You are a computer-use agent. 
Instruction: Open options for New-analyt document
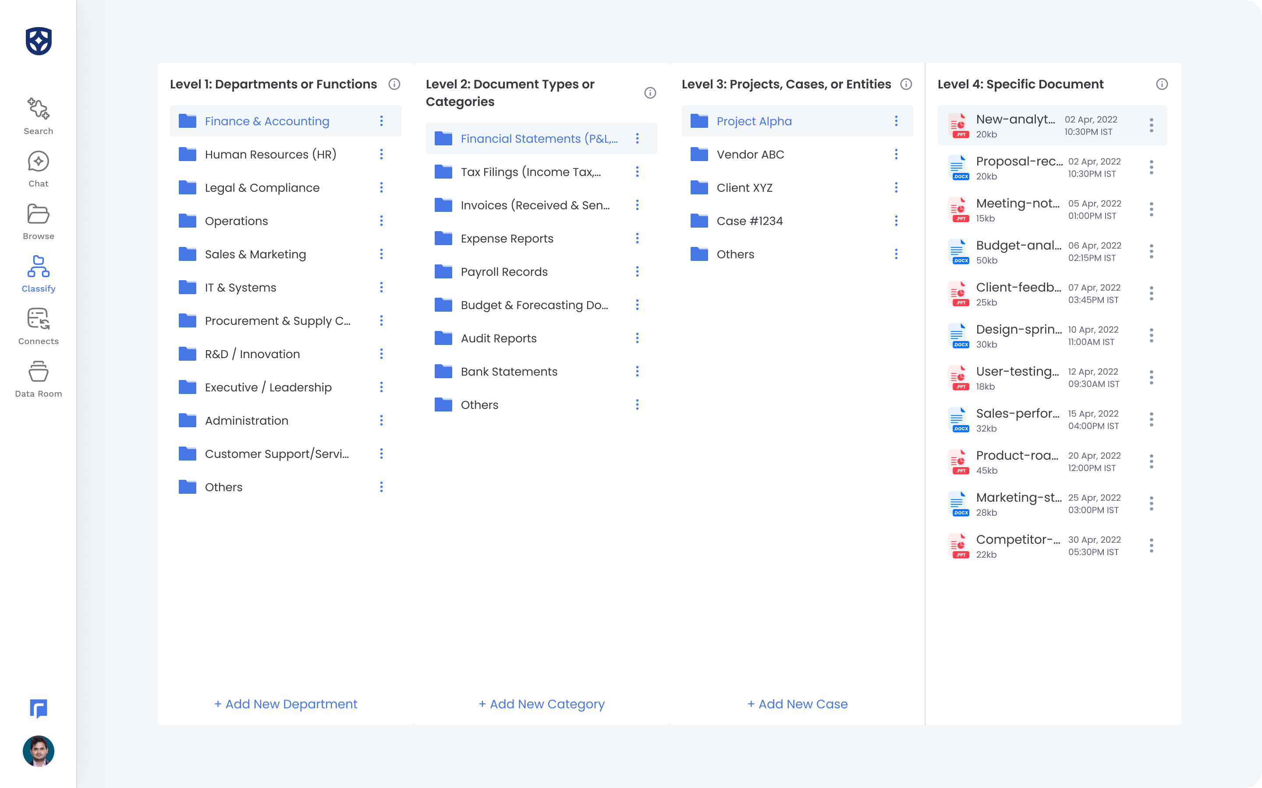(1152, 125)
